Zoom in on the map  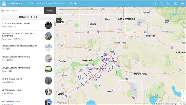coord(183,91)
